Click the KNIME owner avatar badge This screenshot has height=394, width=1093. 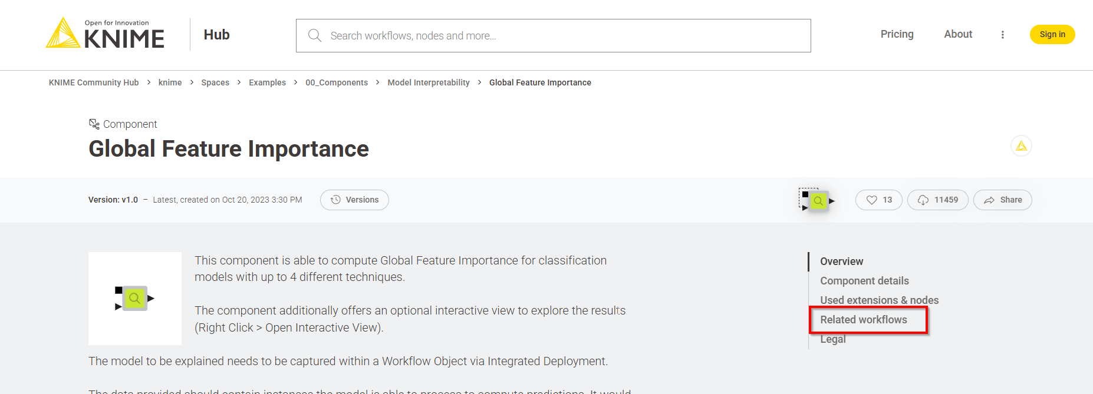point(1021,145)
